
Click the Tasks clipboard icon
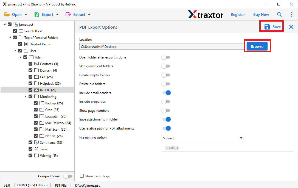(x=36, y=149)
